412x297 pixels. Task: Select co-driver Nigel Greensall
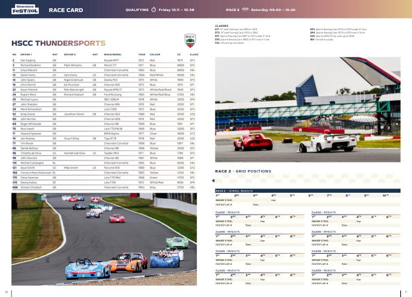click(73, 80)
